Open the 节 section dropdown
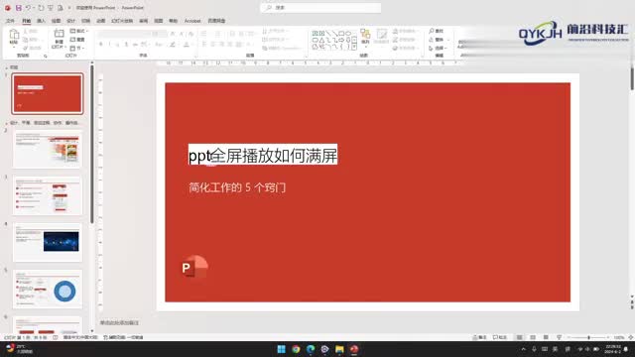This screenshot has height=357, width=635. click(x=77, y=49)
